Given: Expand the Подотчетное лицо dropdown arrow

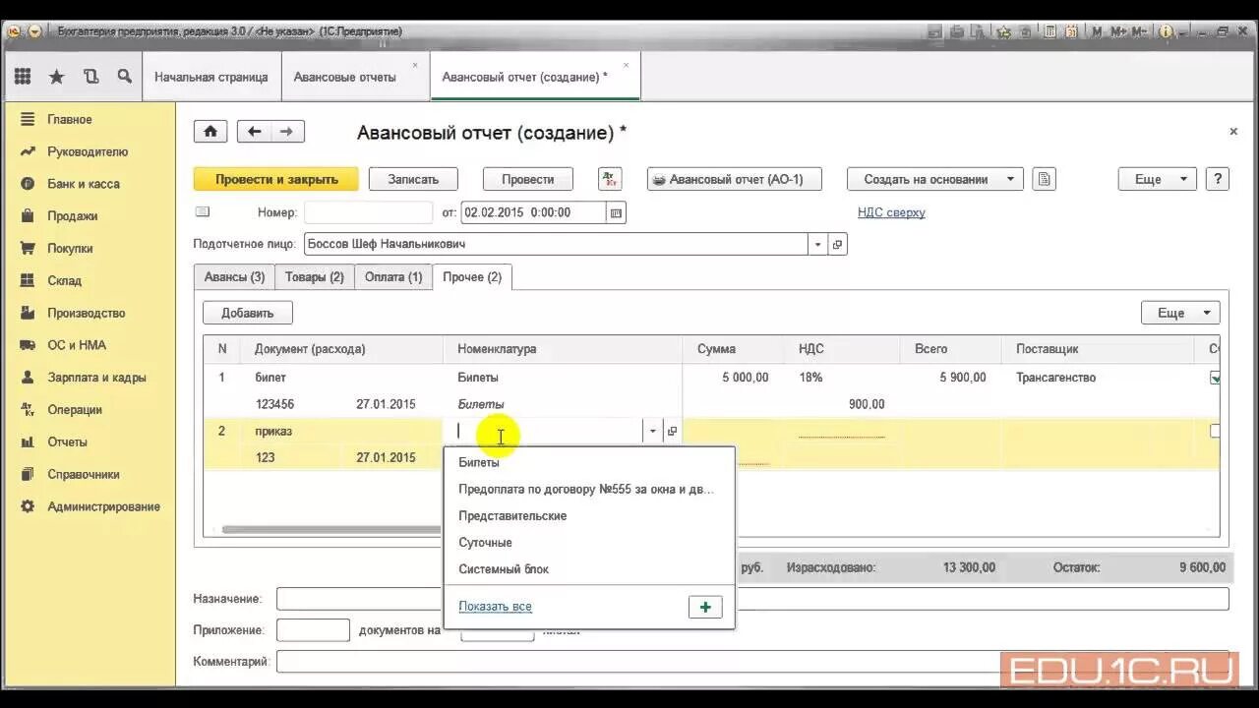Looking at the screenshot, I should pyautogui.click(x=817, y=244).
